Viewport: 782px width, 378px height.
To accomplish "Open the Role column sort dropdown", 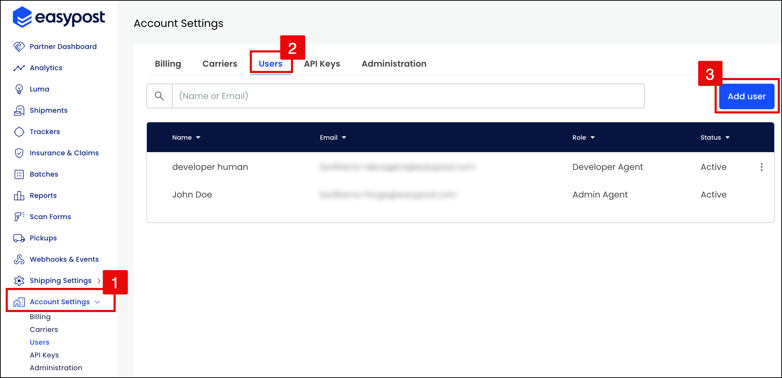I will 593,137.
